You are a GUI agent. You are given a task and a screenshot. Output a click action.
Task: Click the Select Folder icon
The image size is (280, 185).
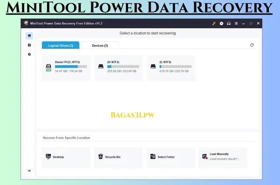coord(153,156)
